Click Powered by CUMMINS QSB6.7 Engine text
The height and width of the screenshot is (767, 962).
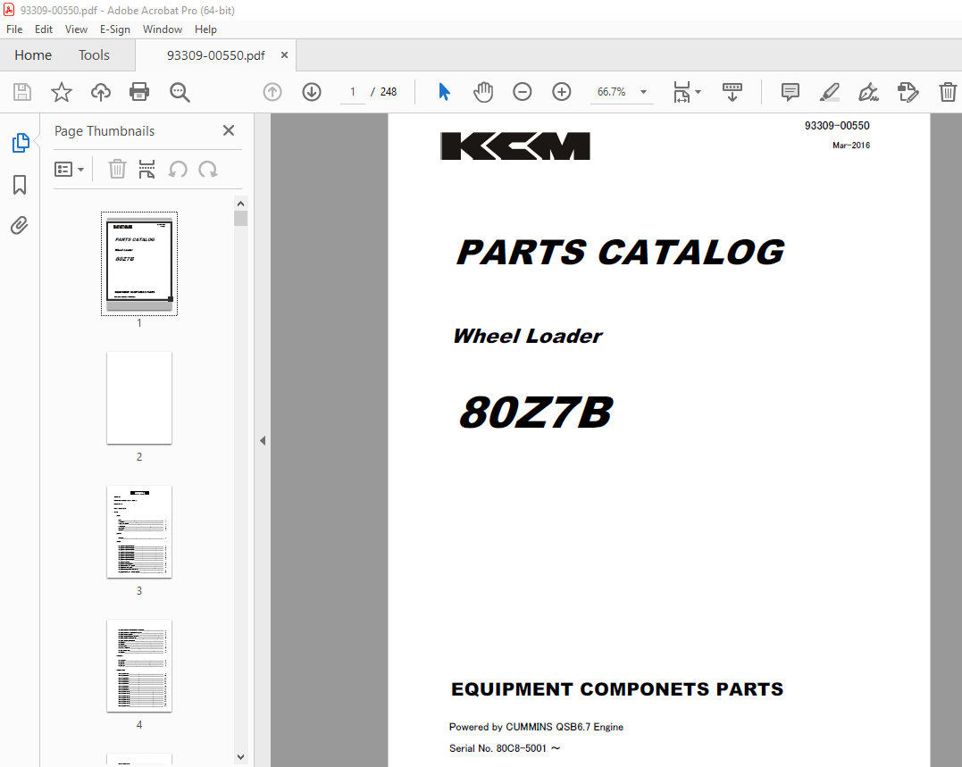(x=536, y=727)
